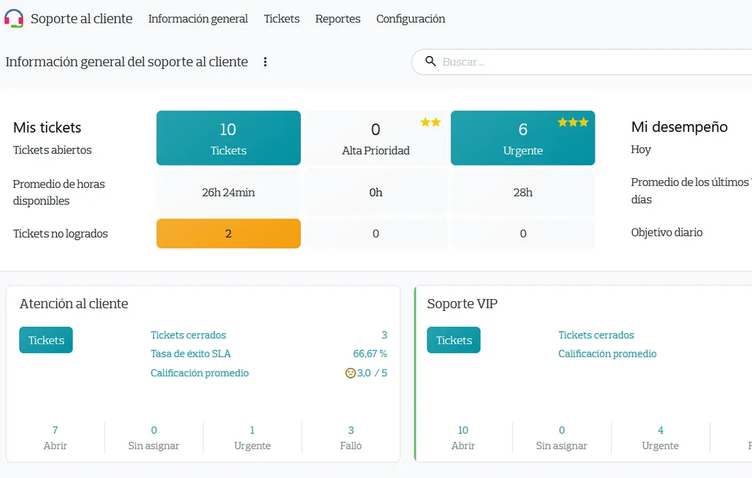
Task: Open 7 Abrir tickets in Atención al cliente
Action: pyautogui.click(x=55, y=438)
